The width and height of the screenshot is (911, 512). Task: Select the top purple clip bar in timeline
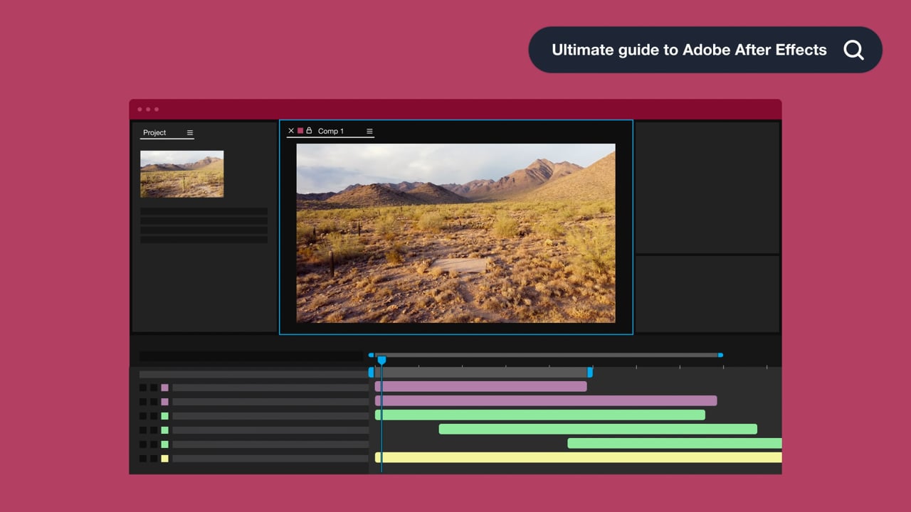tap(481, 387)
